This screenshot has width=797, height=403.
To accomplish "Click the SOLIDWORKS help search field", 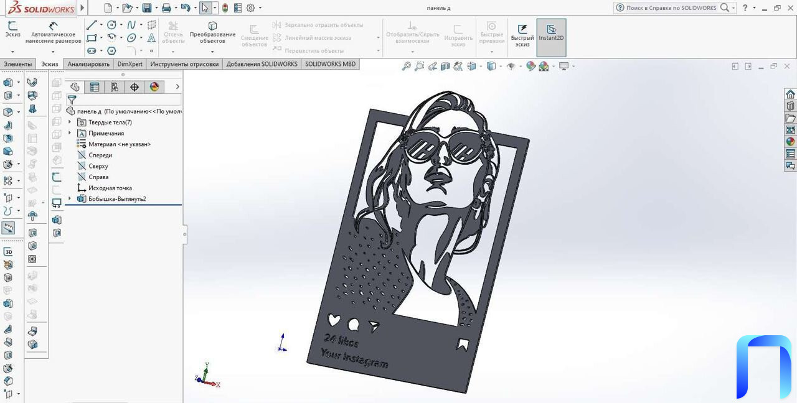I will [672, 8].
